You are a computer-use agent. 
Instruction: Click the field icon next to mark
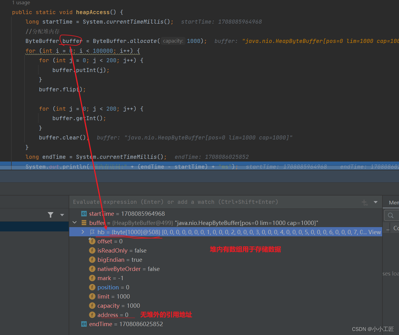pos(92,278)
